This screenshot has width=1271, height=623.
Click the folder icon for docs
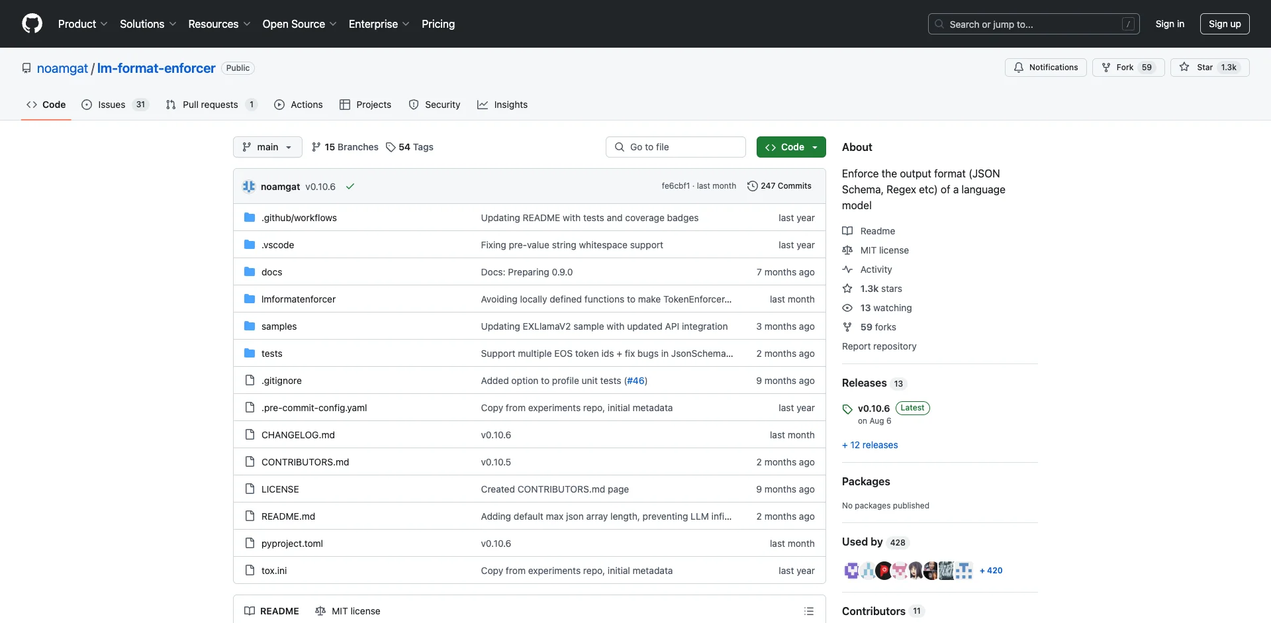[x=250, y=271]
